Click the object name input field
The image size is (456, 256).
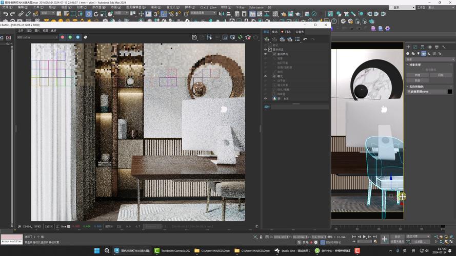(426, 92)
